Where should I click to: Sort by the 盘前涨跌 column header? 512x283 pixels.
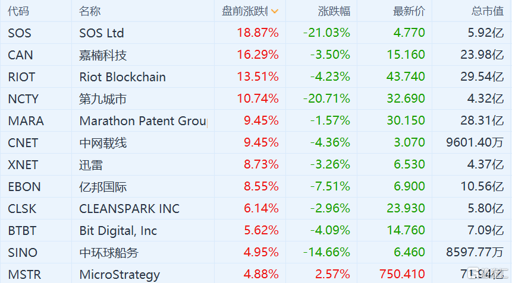[x=245, y=11]
